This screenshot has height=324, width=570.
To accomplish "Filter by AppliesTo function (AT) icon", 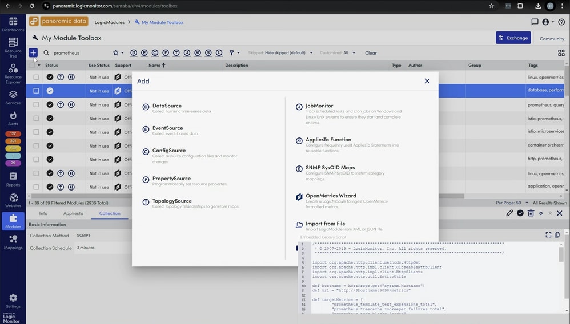I will coord(198,52).
